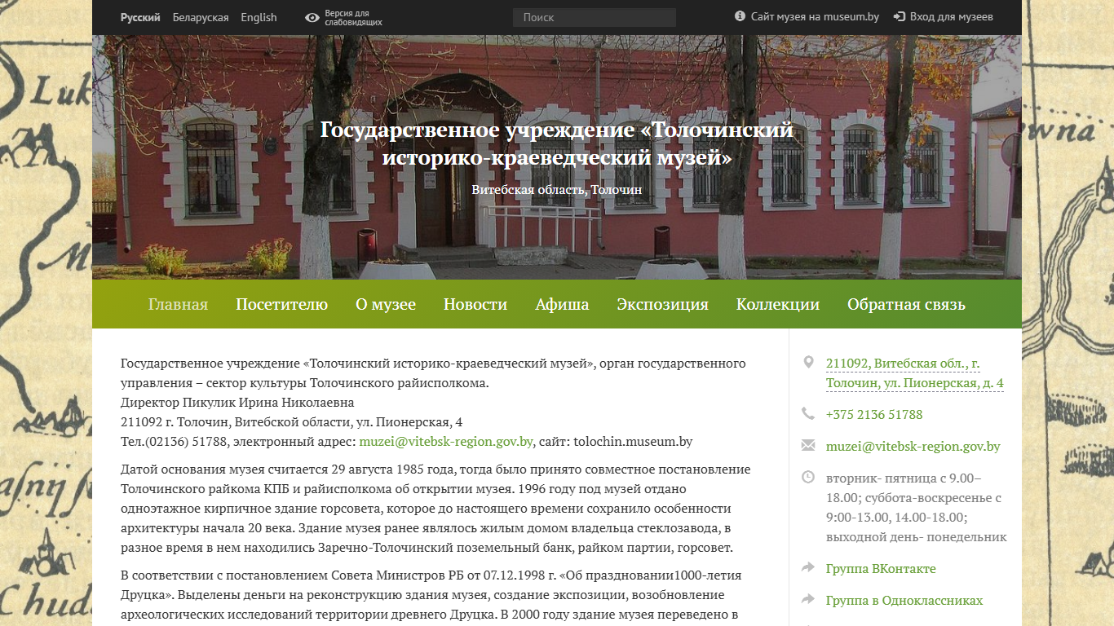Click the location pin icon near address
The height and width of the screenshot is (626, 1114).
(x=808, y=363)
